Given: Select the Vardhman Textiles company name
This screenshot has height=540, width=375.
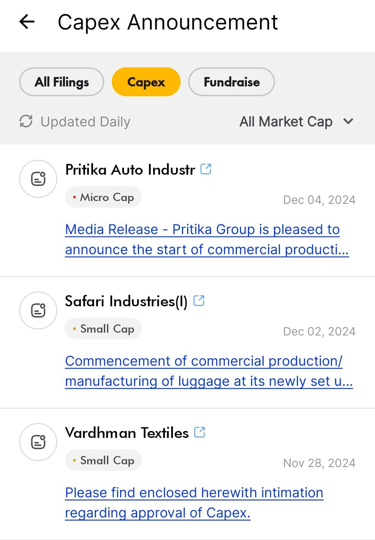Looking at the screenshot, I should coord(127,433).
